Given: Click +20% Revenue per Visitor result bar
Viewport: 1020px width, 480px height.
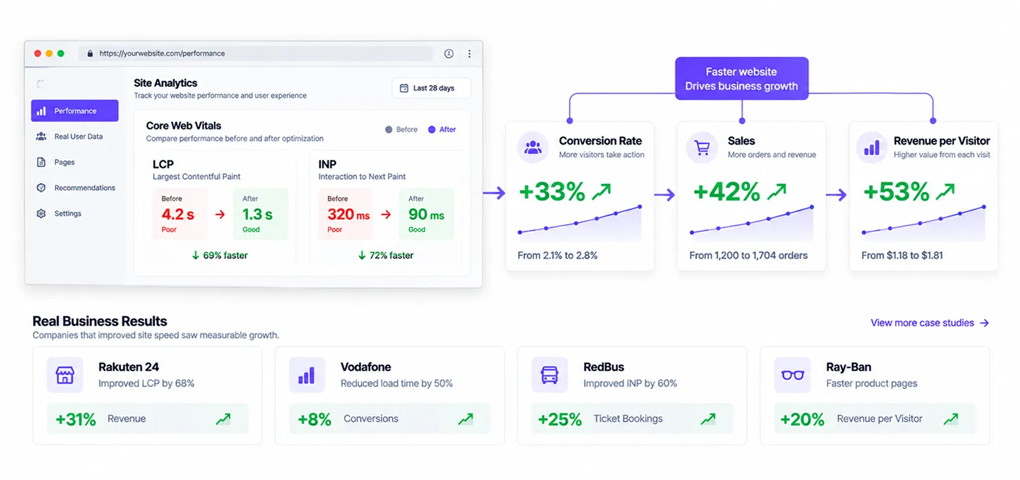Looking at the screenshot, I should coord(875,419).
